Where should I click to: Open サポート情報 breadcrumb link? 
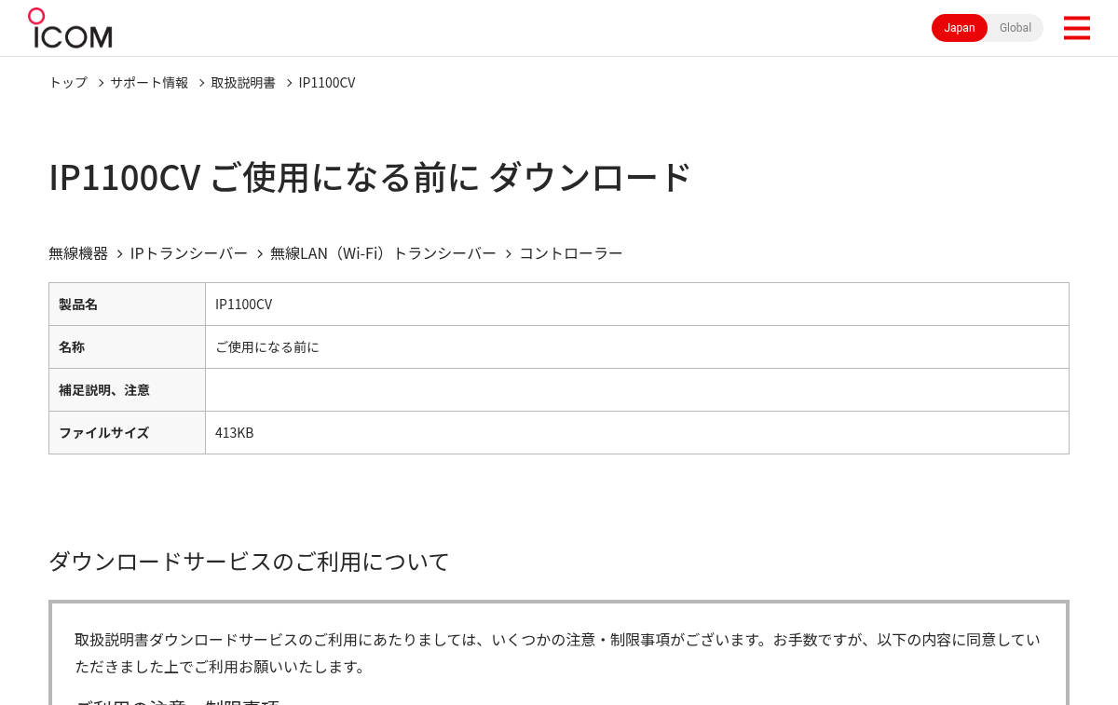pos(149,82)
